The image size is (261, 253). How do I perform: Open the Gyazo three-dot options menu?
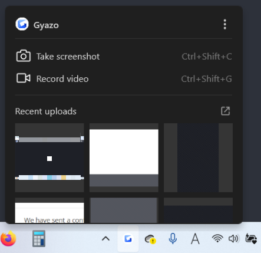coord(225,24)
